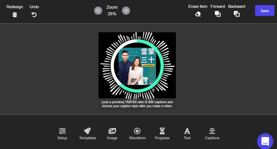277x149 pixels.
Task: Open the chat support bubble
Action: [265, 141]
